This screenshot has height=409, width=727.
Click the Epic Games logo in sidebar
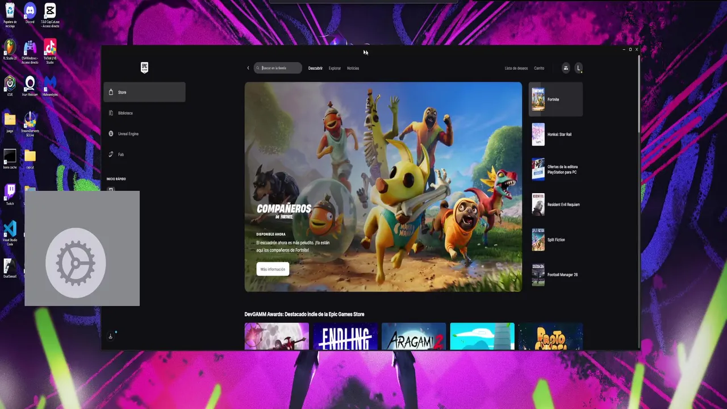tap(144, 68)
